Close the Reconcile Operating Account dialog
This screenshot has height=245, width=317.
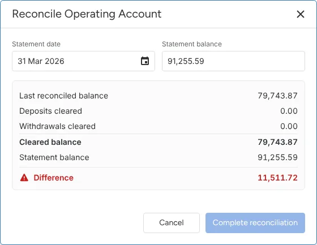click(x=301, y=14)
